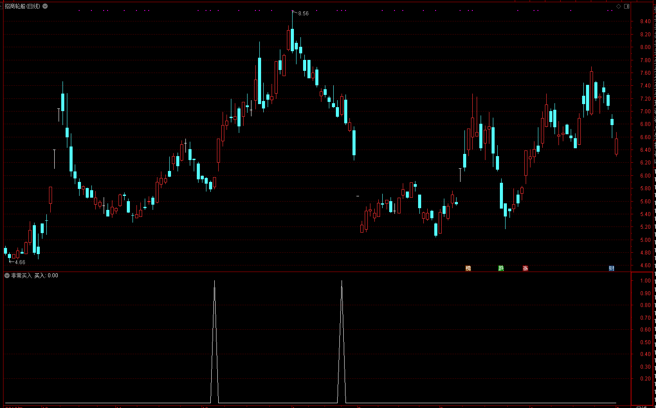
Task: Click the lowest candlestick near 4.66 label
Action: click(x=9, y=256)
